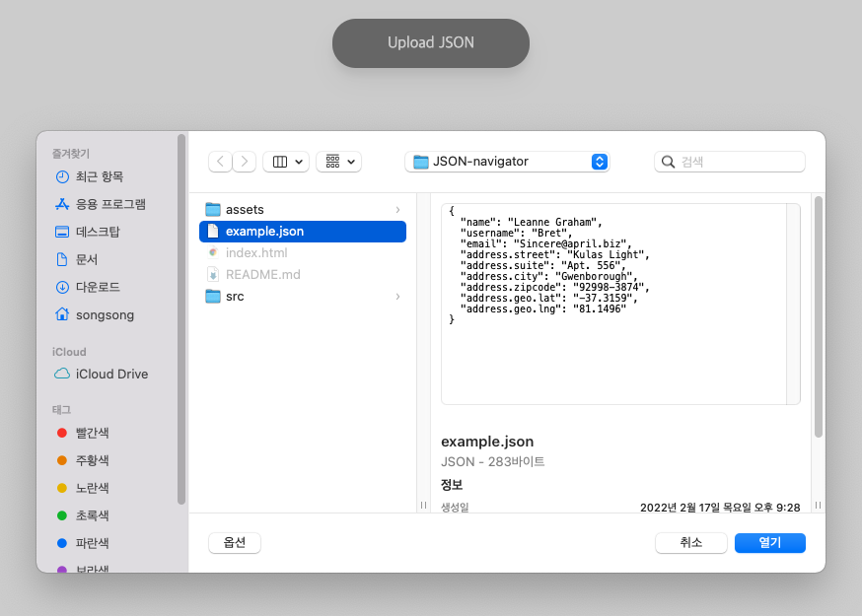Click the back navigation arrow
Screen dimensions: 862x616
pos(220,161)
